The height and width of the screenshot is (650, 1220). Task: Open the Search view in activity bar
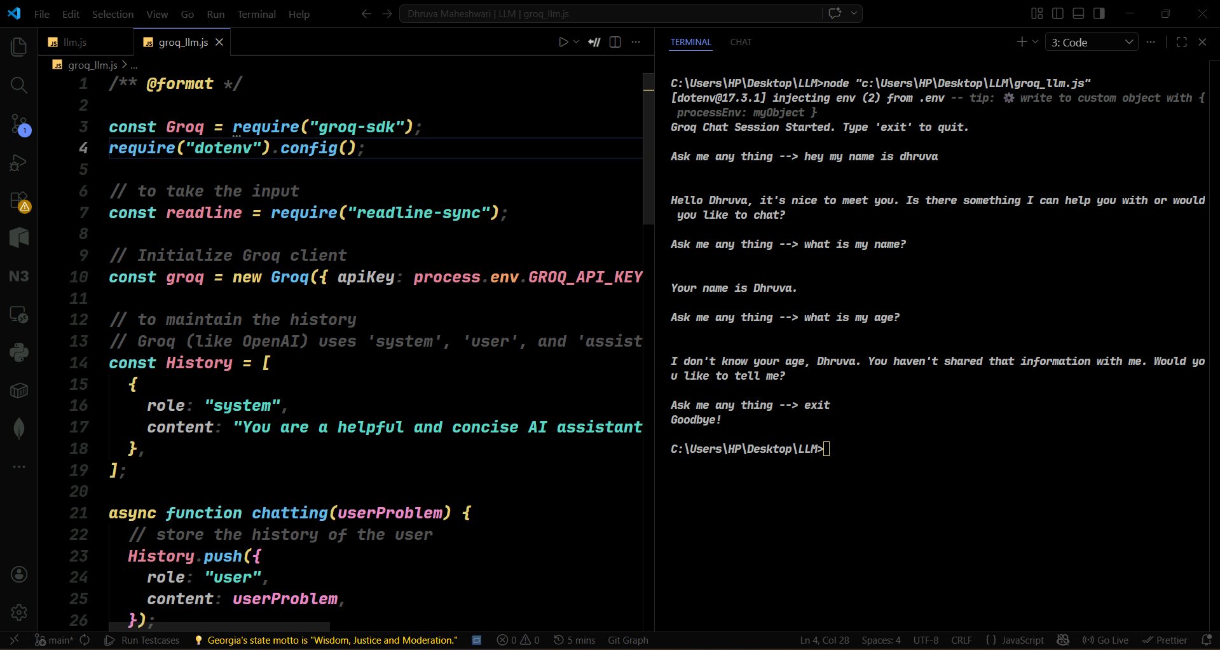click(x=19, y=85)
